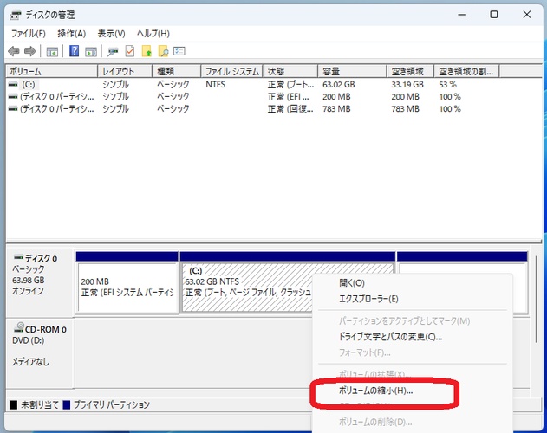547x433 pixels.
Task: Sort by the 空き領域の割... column header
Action: click(466, 72)
